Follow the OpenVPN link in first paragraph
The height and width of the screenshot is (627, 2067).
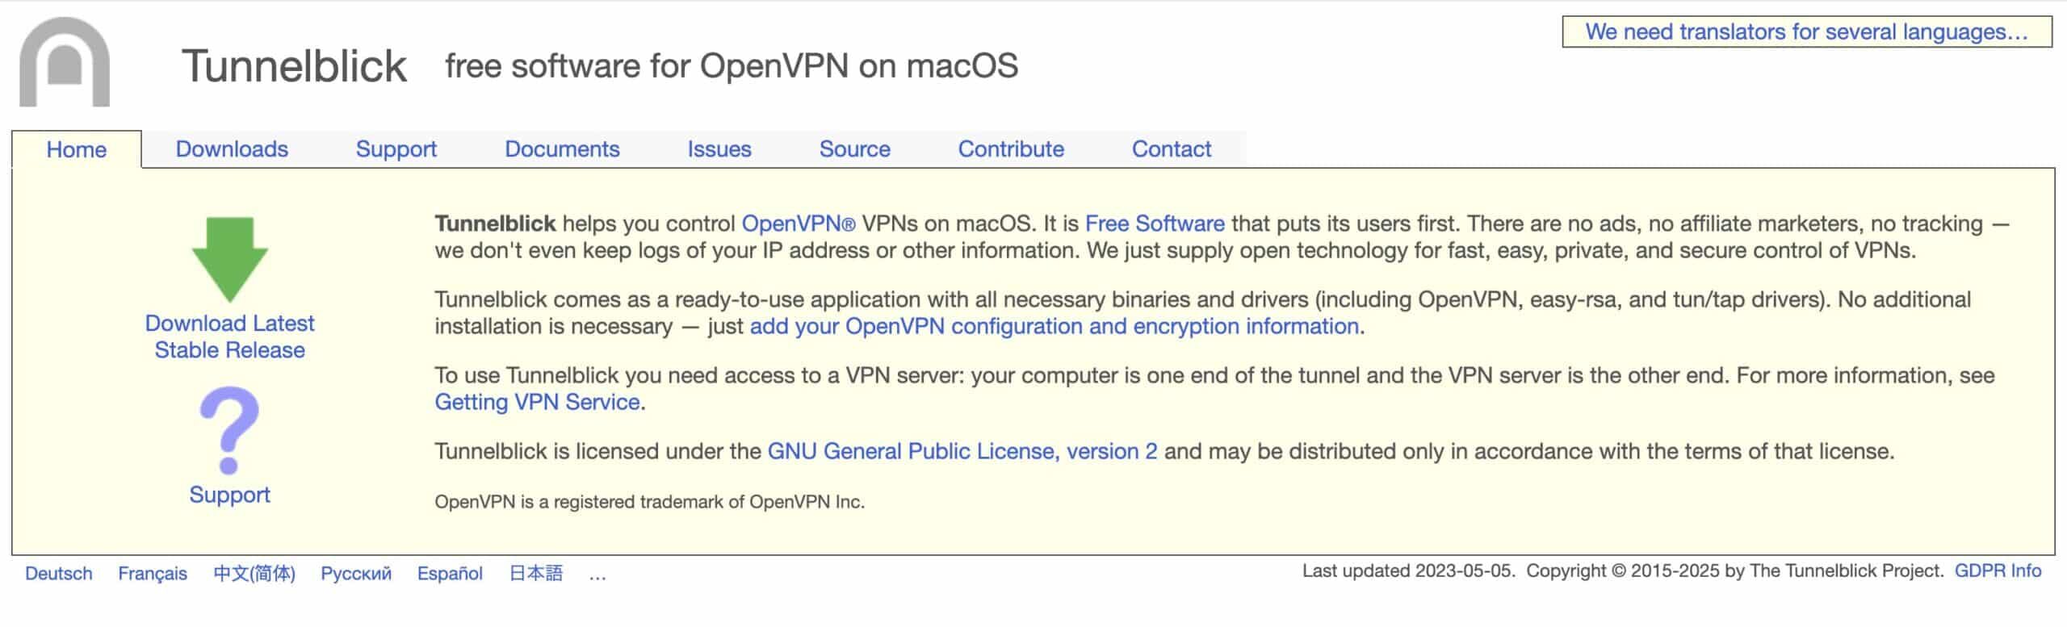tap(798, 224)
